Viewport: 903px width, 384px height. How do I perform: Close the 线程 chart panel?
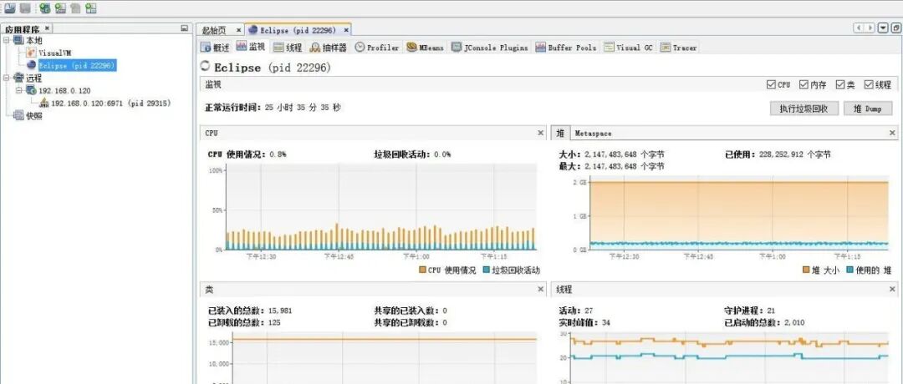pos(893,289)
